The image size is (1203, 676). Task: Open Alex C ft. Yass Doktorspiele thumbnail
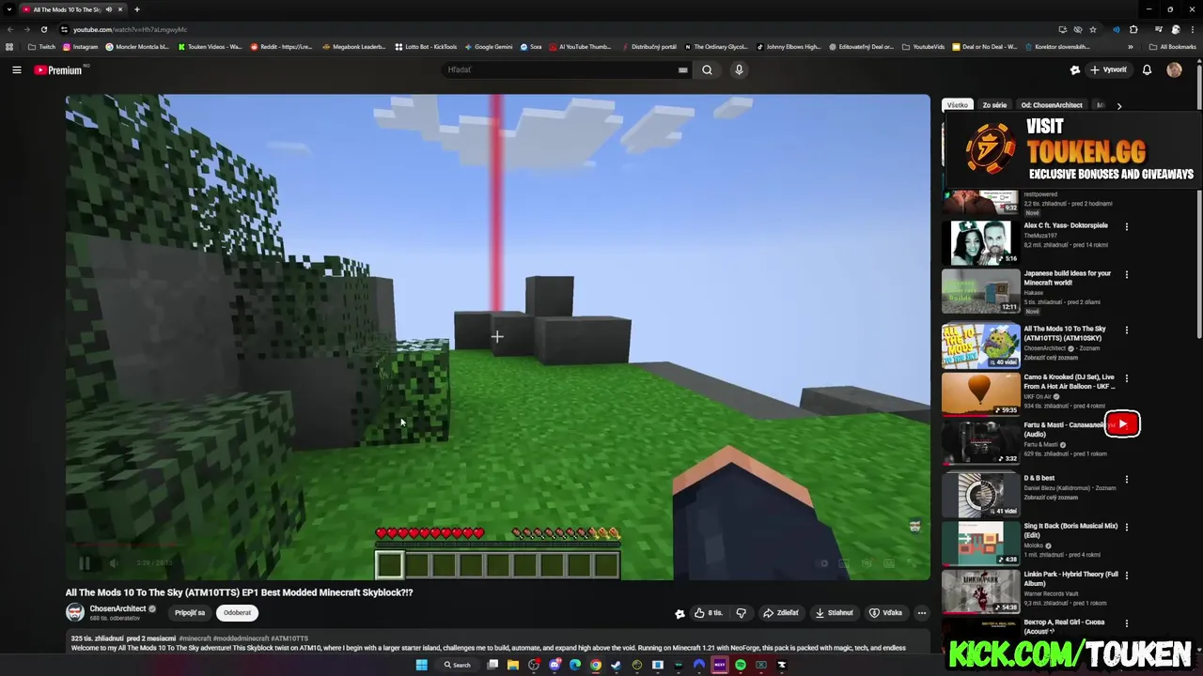[x=980, y=242]
